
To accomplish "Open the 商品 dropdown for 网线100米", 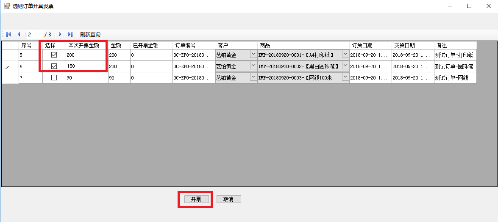I will tap(345, 77).
